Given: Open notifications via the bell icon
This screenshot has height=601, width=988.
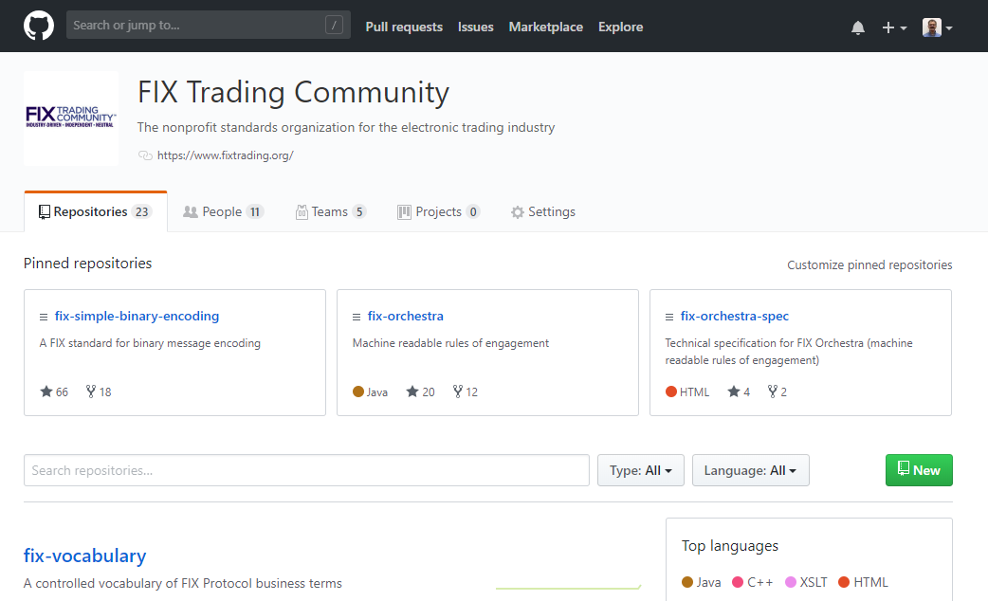Looking at the screenshot, I should (x=857, y=27).
